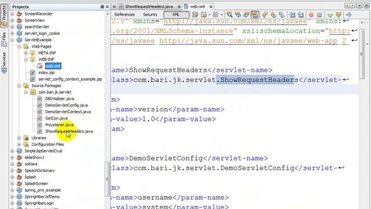Click the Projects tree vertical scrollbar thumb
Viewport: 371px width, 209px height.
(107, 179)
